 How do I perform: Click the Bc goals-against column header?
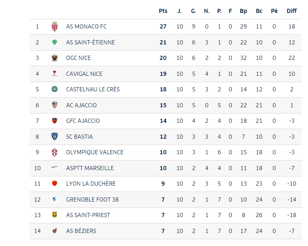click(259, 11)
